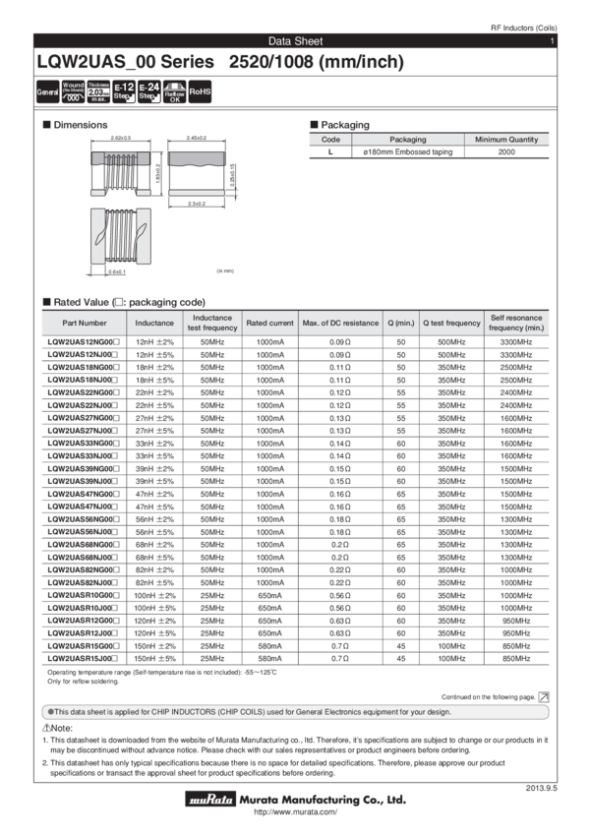The height and width of the screenshot is (836, 591).
Task: Click the muRata logo at the bottom
Action: tap(210, 800)
